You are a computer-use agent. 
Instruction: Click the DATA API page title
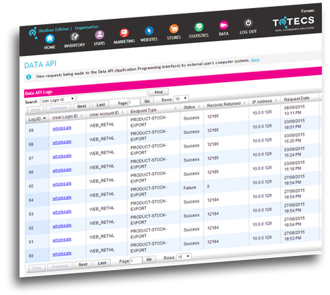click(x=40, y=65)
